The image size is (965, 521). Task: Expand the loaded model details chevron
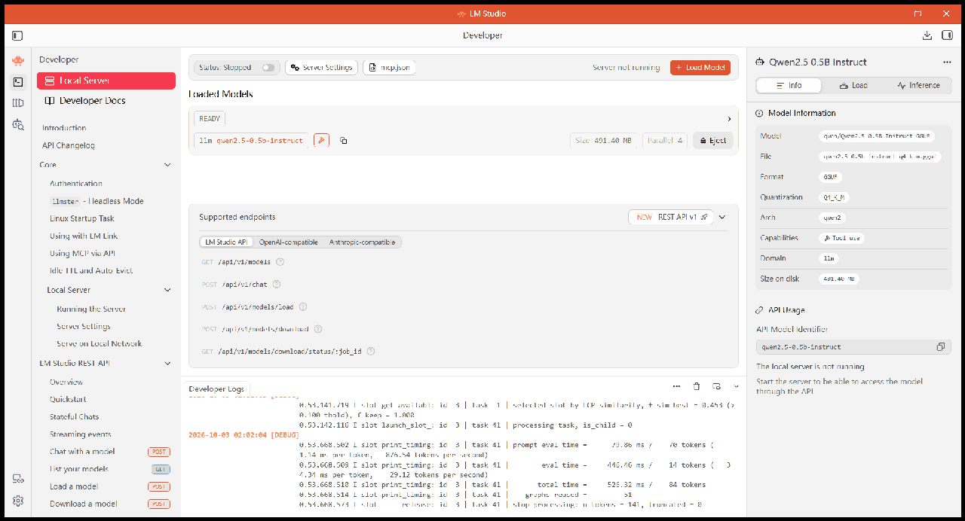(x=729, y=119)
